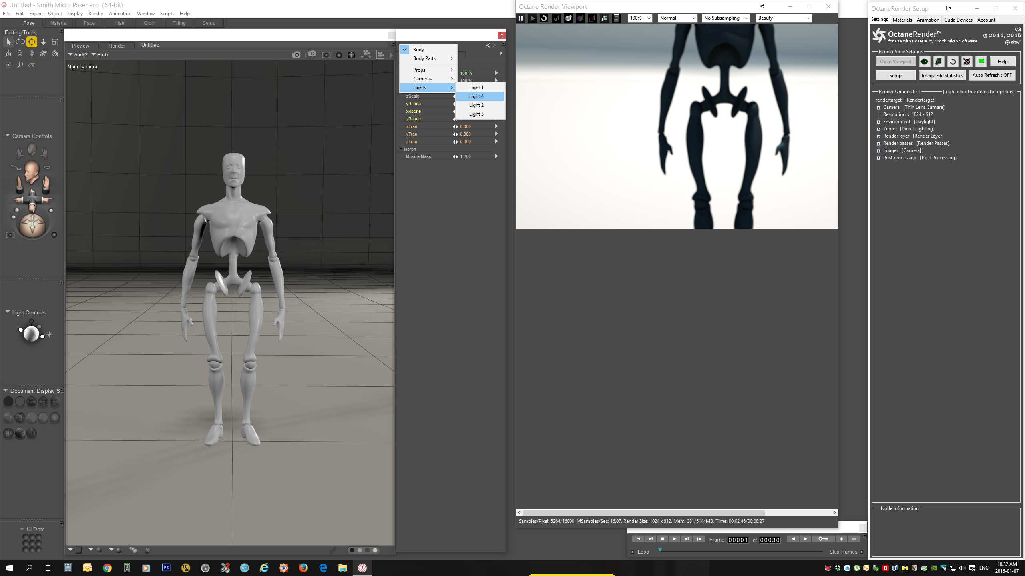Restart the Octane render with refresh icon
Image resolution: width=1025 pixels, height=576 pixels.
point(544,18)
